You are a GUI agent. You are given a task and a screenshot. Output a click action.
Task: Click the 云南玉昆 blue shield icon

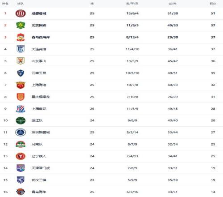21,73
